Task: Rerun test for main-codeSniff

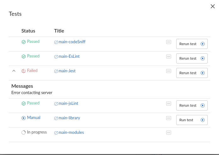Action: pyautogui.click(x=192, y=44)
